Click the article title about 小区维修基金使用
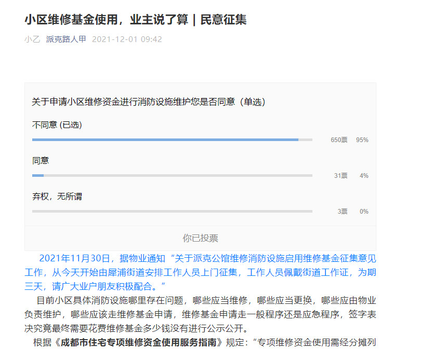 tap(136, 20)
